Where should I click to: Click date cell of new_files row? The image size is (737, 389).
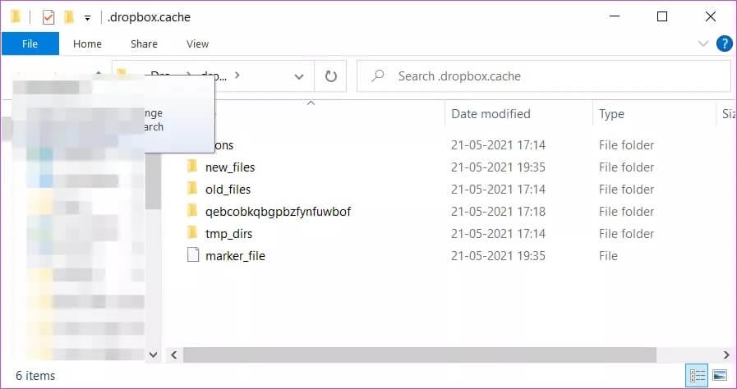(x=498, y=167)
